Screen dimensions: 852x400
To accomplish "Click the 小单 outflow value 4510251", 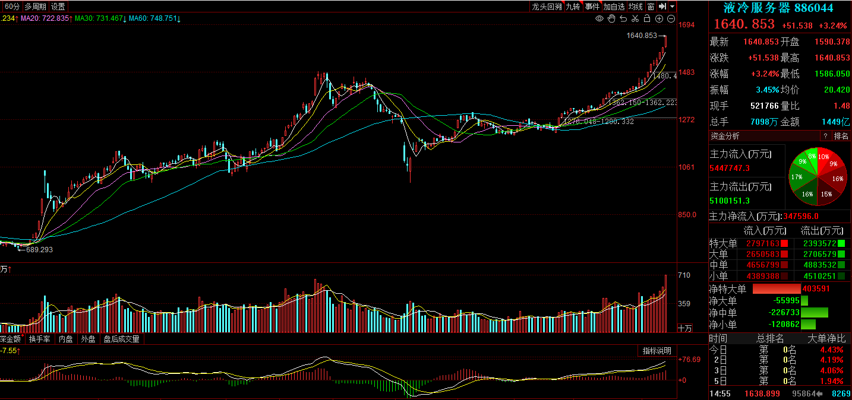I will pyautogui.click(x=820, y=275).
